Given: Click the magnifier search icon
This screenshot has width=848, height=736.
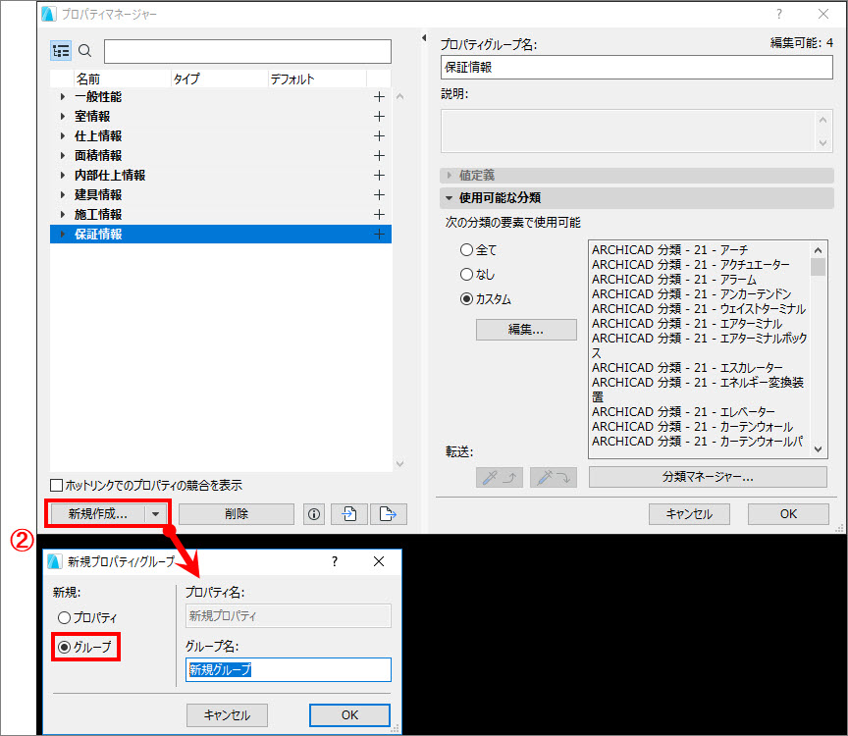Looking at the screenshot, I should 85,51.
